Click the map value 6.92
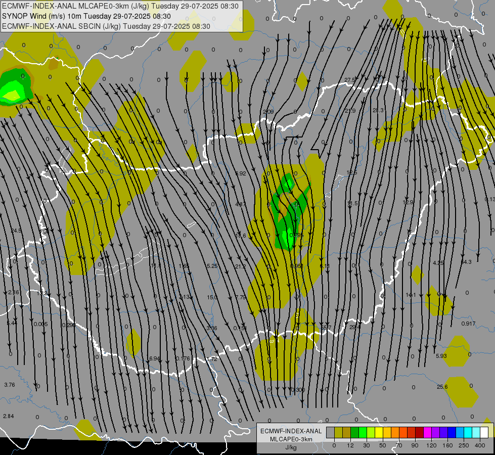This screenshot has height=455, width=495. pyautogui.click(x=241, y=173)
